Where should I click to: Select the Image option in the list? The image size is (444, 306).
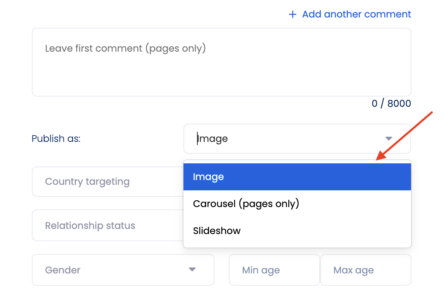(297, 177)
